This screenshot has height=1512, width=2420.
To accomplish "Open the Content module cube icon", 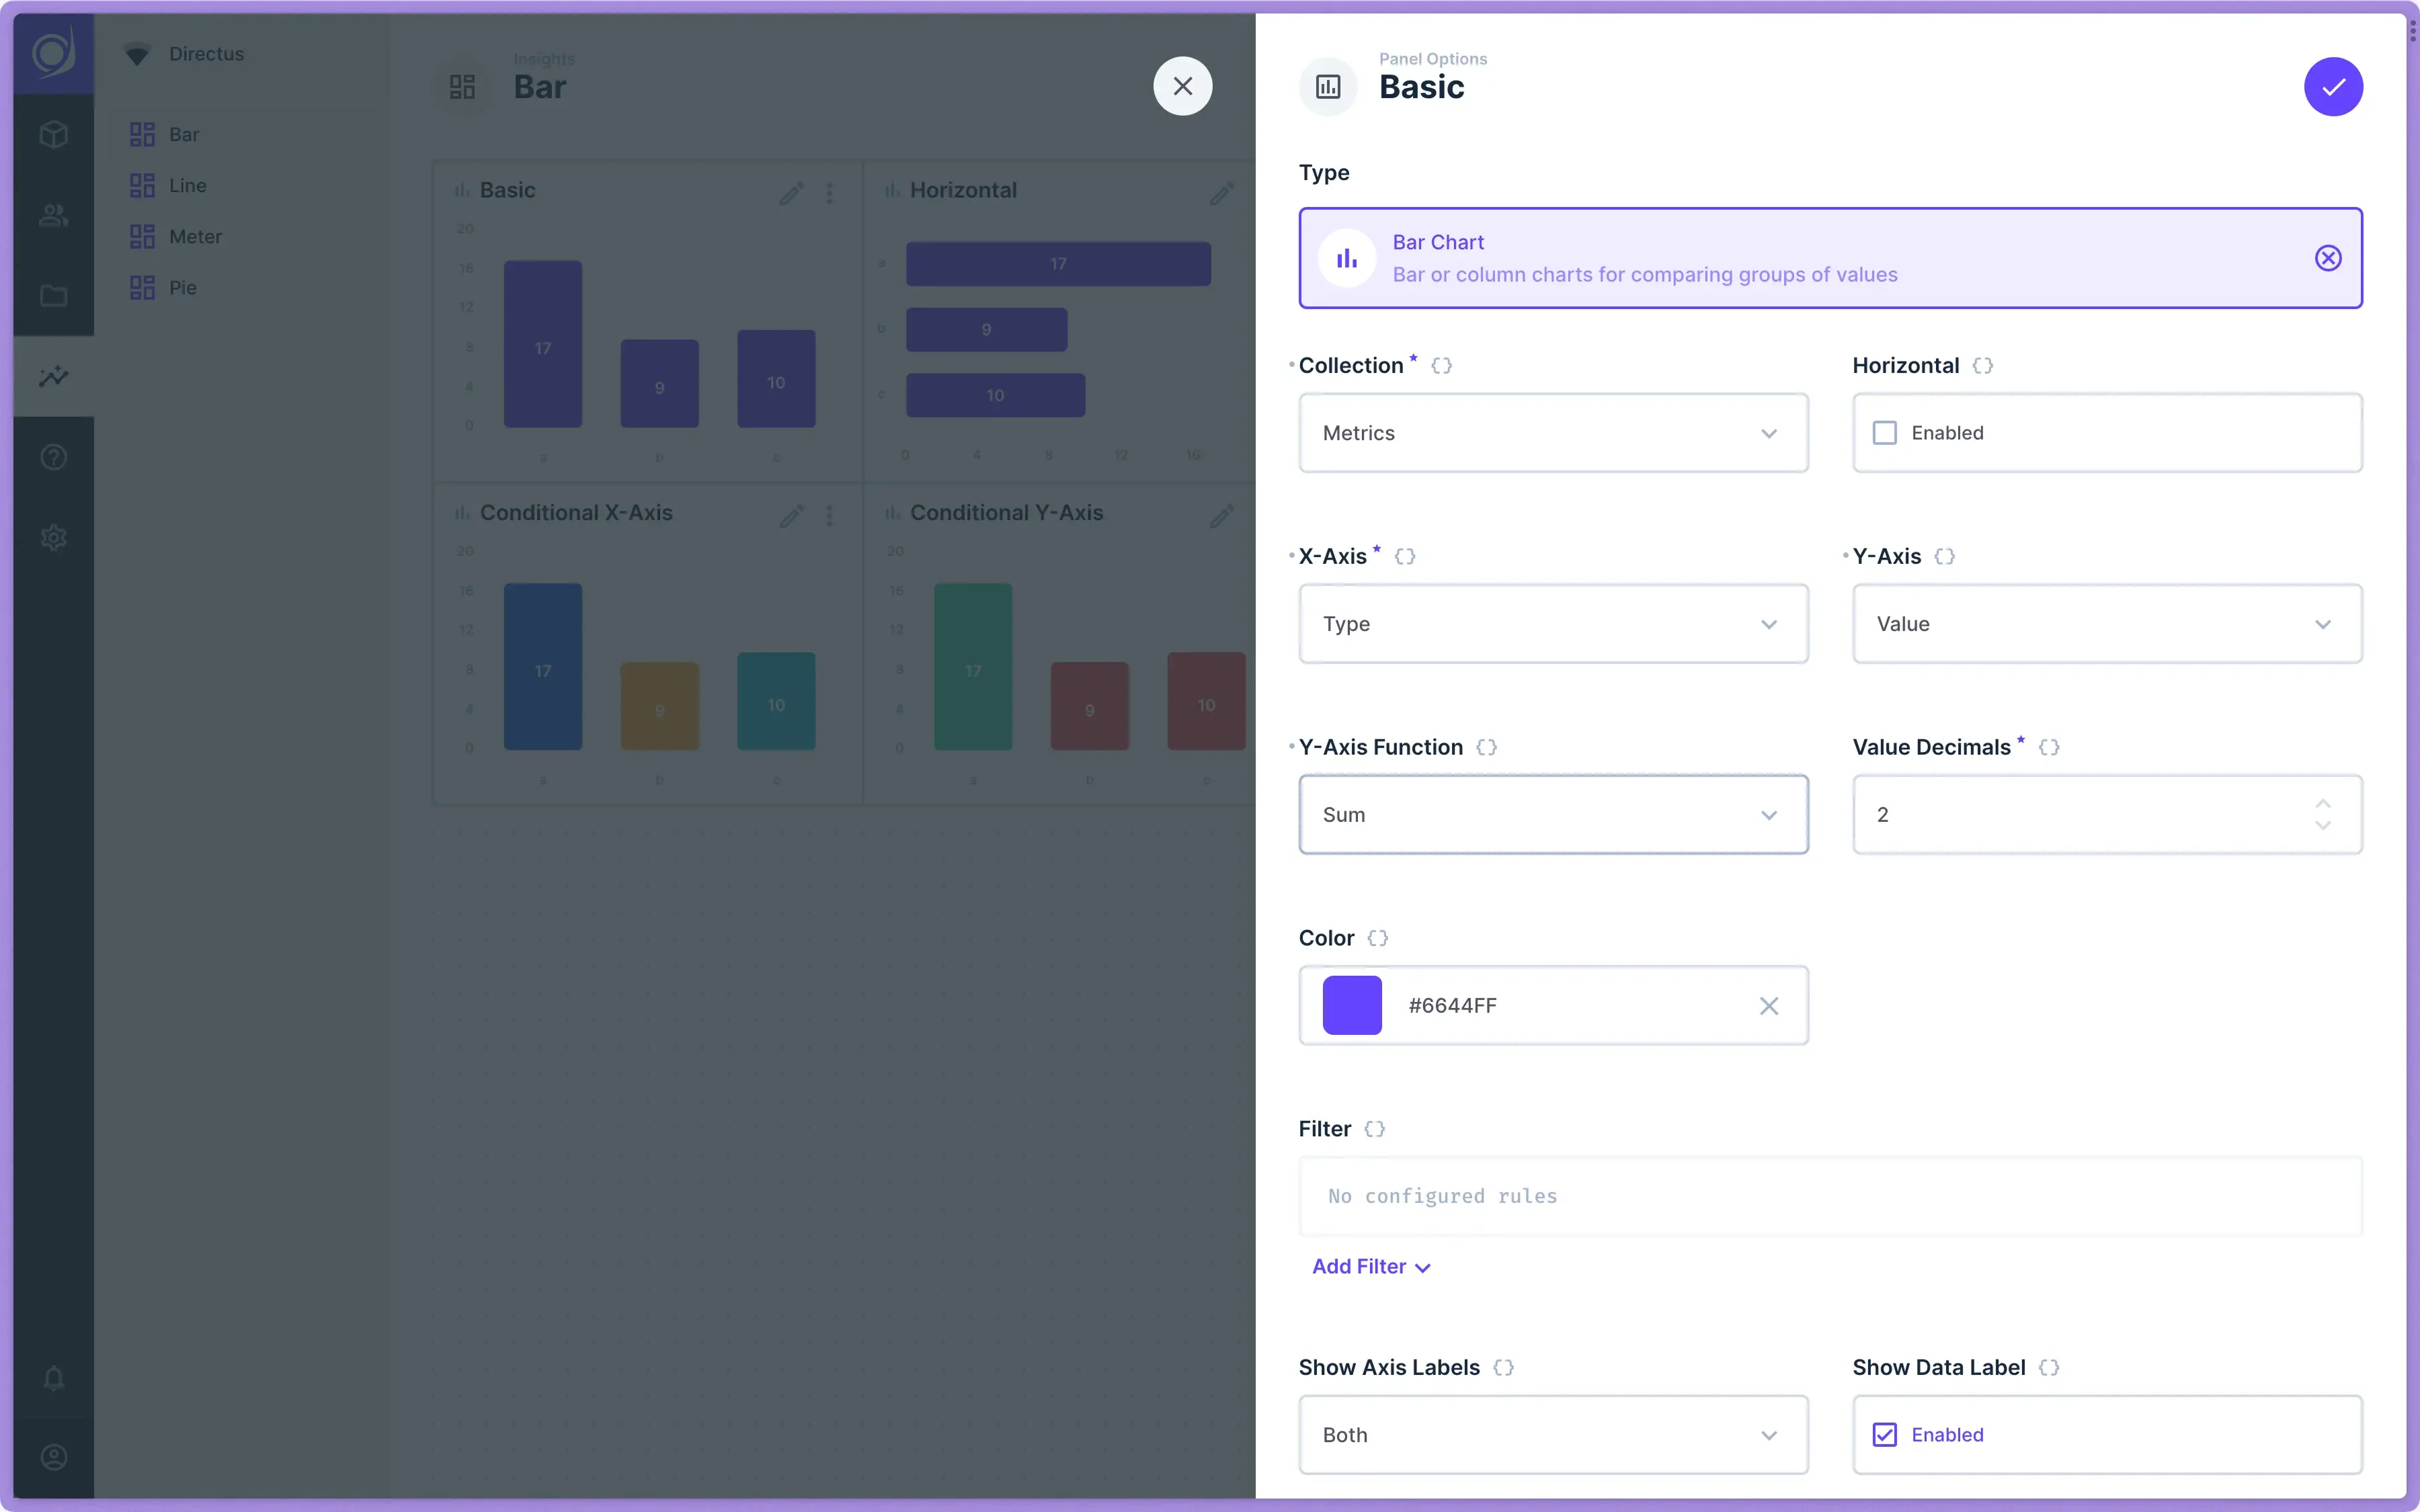I will tap(54, 134).
